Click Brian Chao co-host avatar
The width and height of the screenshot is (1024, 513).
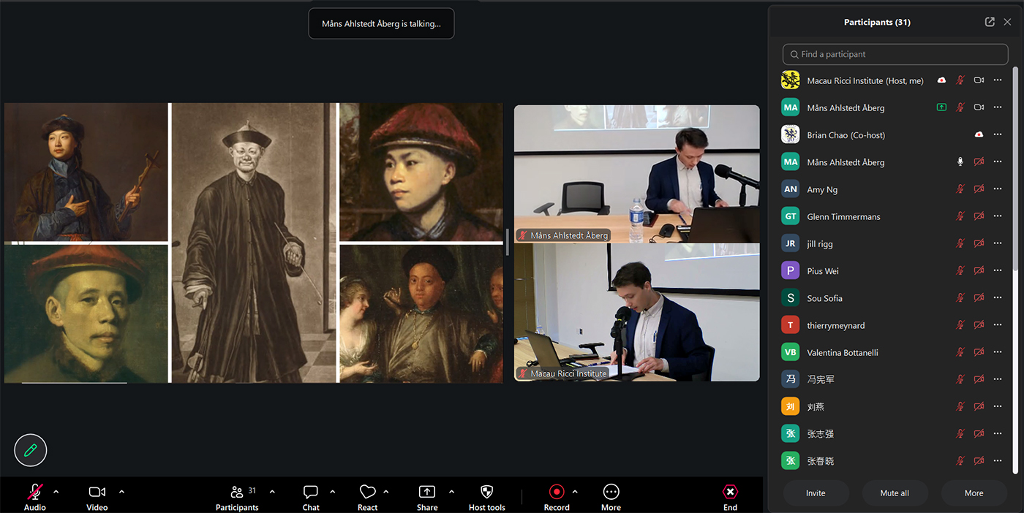coord(790,134)
